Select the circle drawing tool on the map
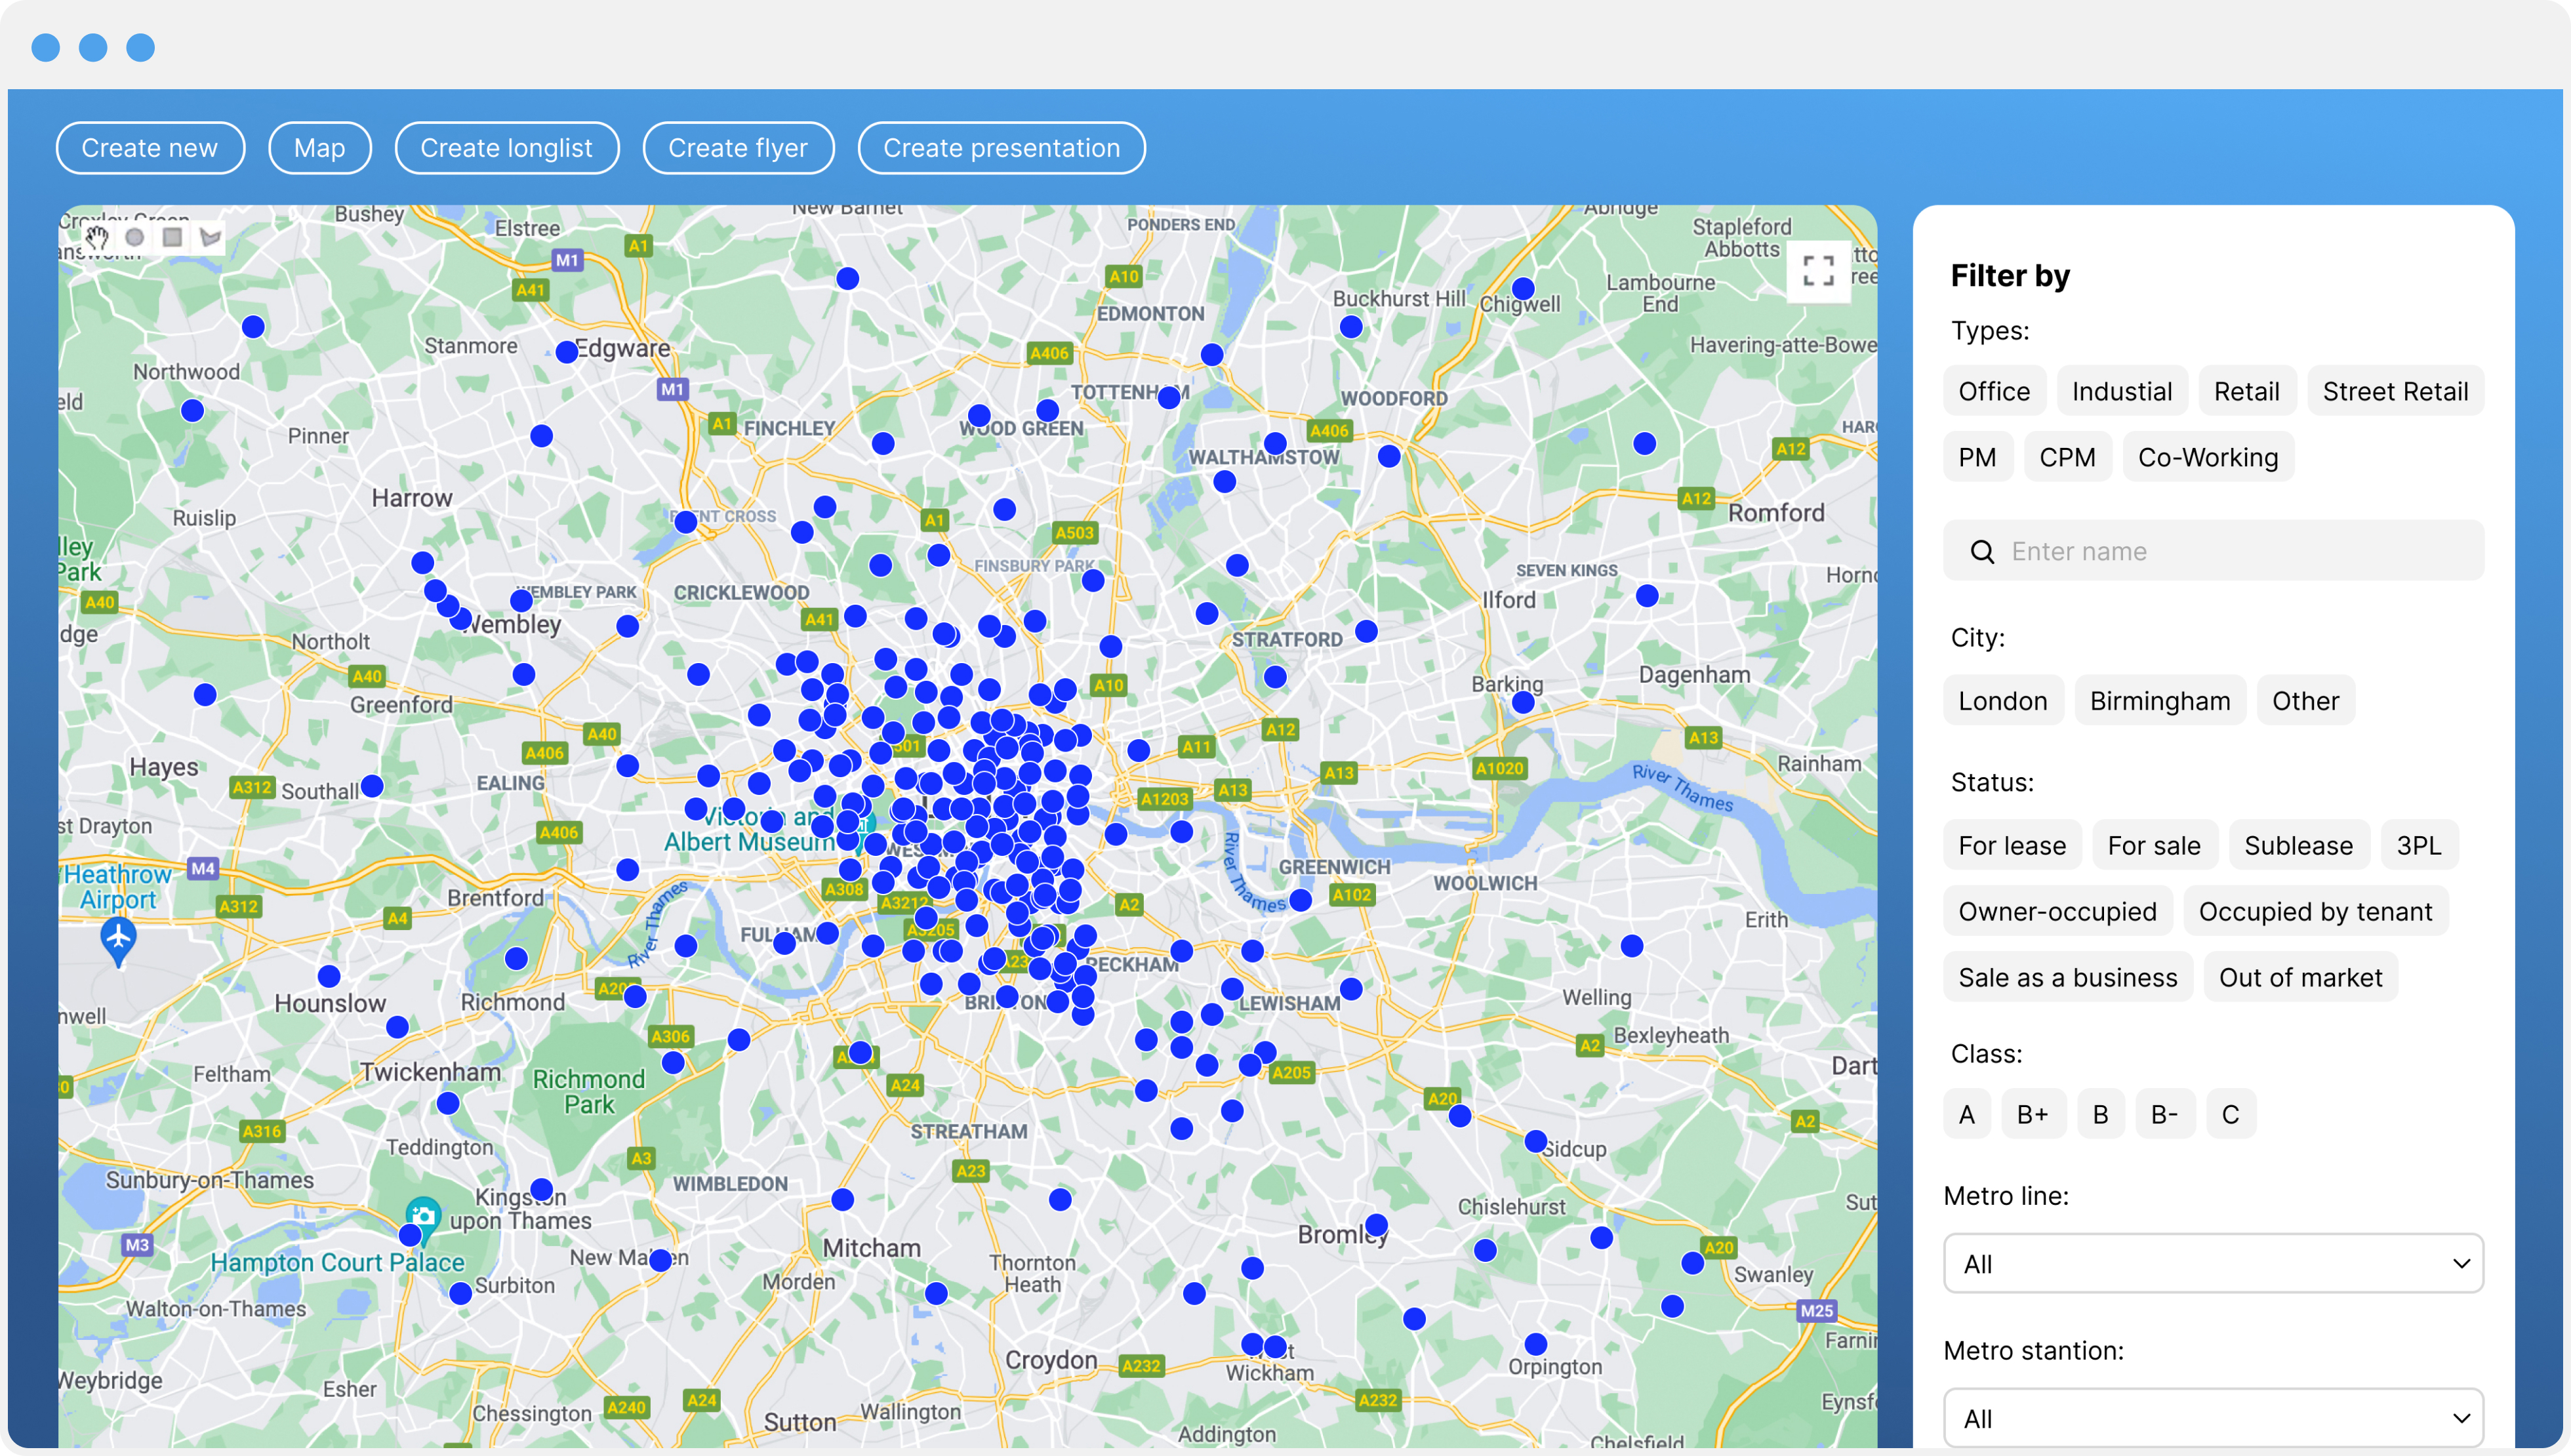This screenshot has width=2571, height=1456. (x=134, y=237)
